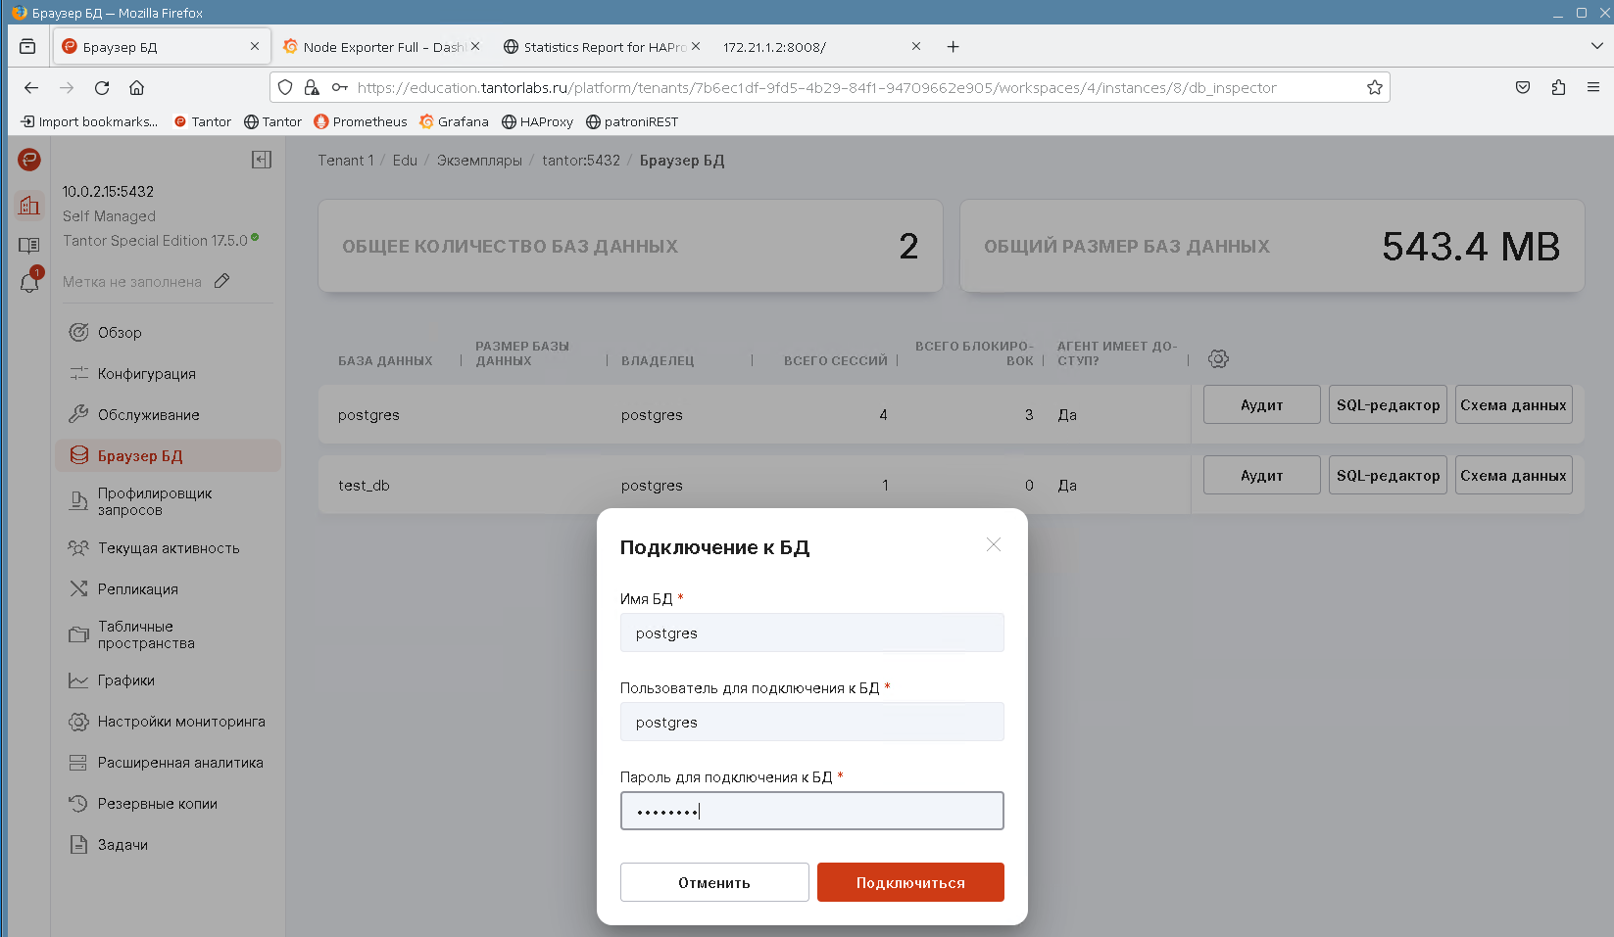Focus the Имя БД input field
Screen dimensions: 1614x937
[811, 632]
